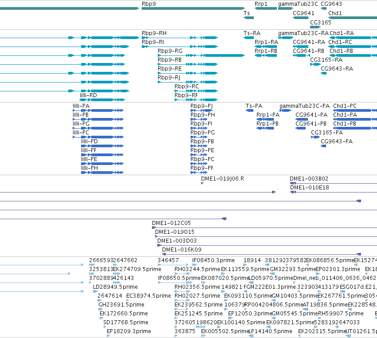Image resolution: width=377 pixels, height=338 pixels.
Task: Select transcript Rbp9-RJ
Action: 169,78
